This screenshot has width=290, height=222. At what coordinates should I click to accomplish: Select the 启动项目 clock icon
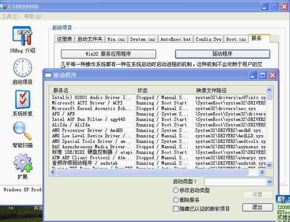pyautogui.click(x=23, y=67)
